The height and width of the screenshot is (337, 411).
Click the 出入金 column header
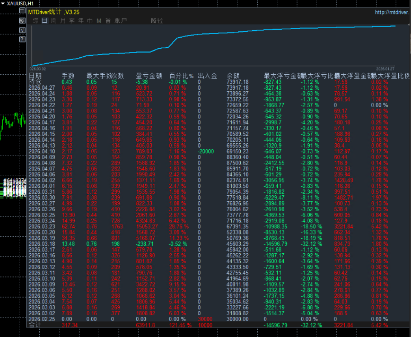point(207,76)
